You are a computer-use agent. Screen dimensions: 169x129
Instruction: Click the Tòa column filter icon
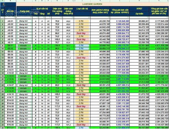(x=37, y=18)
